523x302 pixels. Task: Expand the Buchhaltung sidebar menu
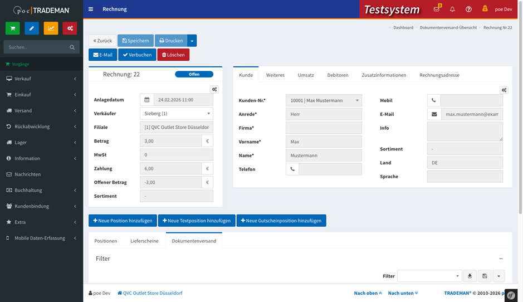click(41, 190)
